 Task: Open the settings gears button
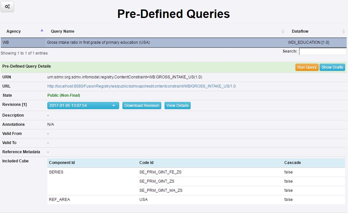7,7
